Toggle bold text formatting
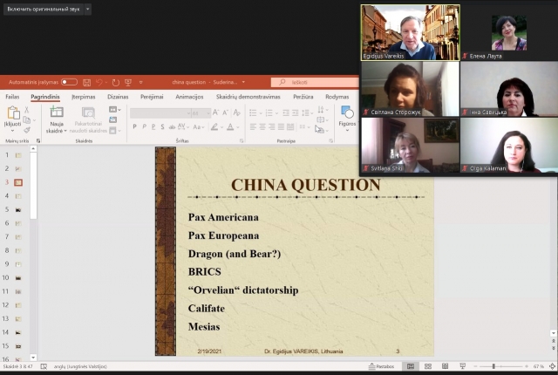 [x=135, y=126]
